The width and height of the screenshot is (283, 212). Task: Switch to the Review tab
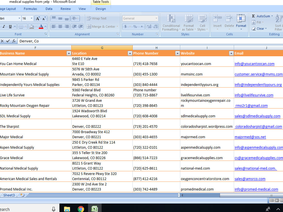(66, 9)
